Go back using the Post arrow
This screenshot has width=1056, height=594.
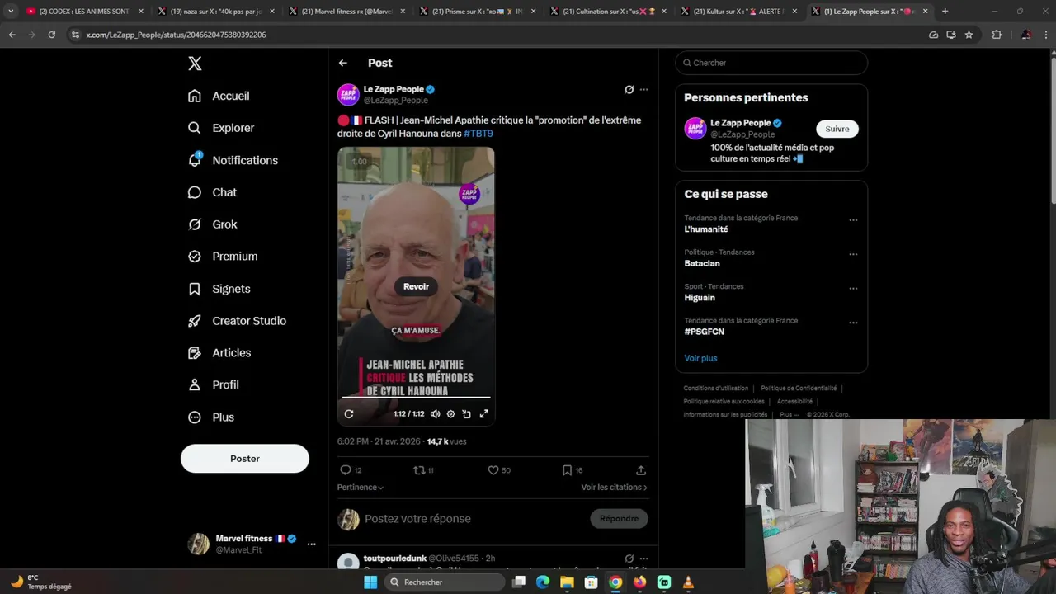click(x=343, y=63)
